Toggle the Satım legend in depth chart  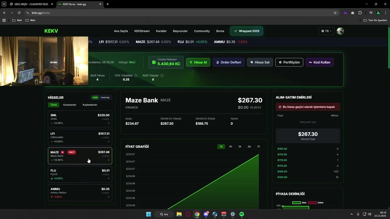pyautogui.click(x=316, y=203)
